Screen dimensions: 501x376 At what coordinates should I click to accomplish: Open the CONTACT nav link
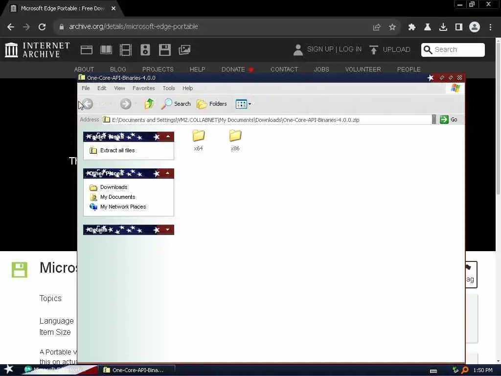tap(284, 70)
